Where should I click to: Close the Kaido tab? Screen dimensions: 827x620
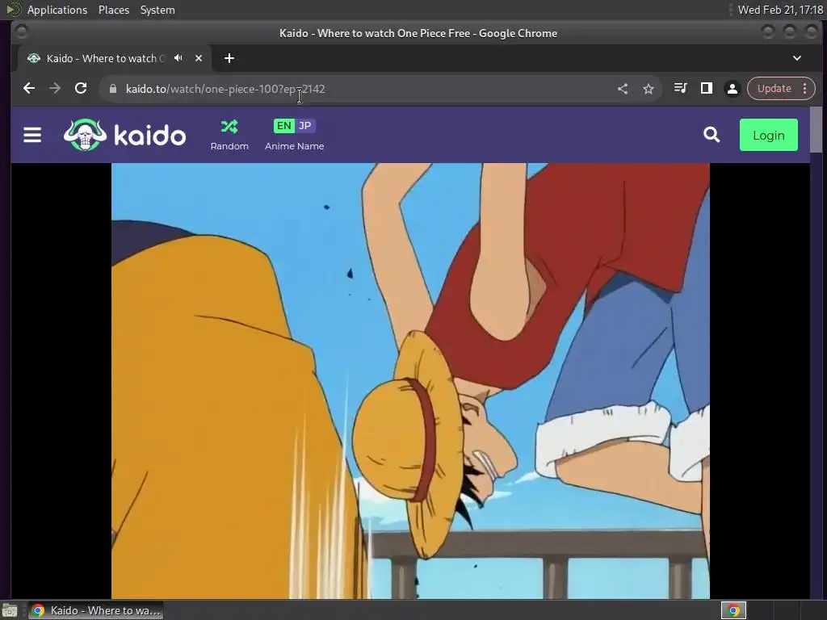(199, 58)
